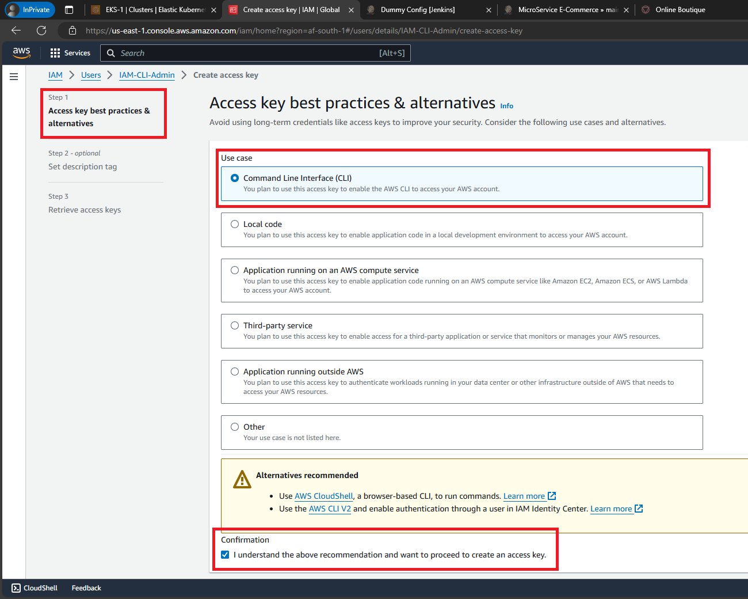Open the Services grid menu
Screen dimensions: 748x599
click(x=55, y=53)
